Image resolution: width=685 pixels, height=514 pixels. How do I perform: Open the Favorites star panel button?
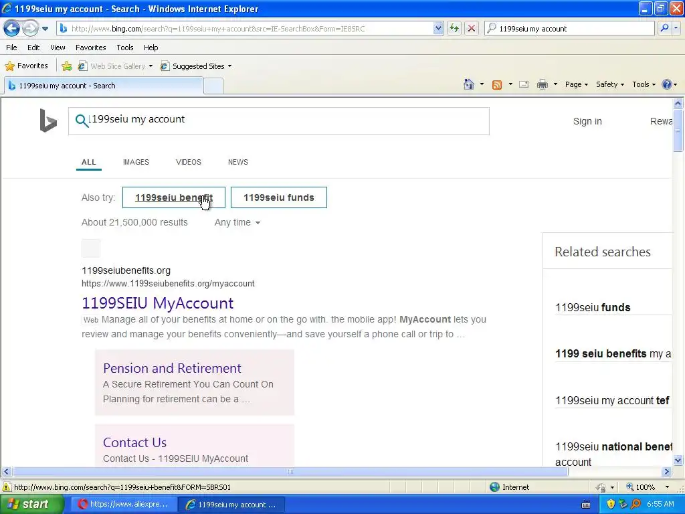coord(26,66)
